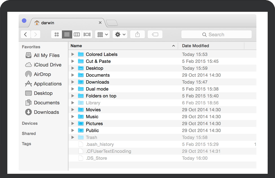Expand the Colored Labels folder triangle
The image size is (275, 178).
[x=73, y=54]
